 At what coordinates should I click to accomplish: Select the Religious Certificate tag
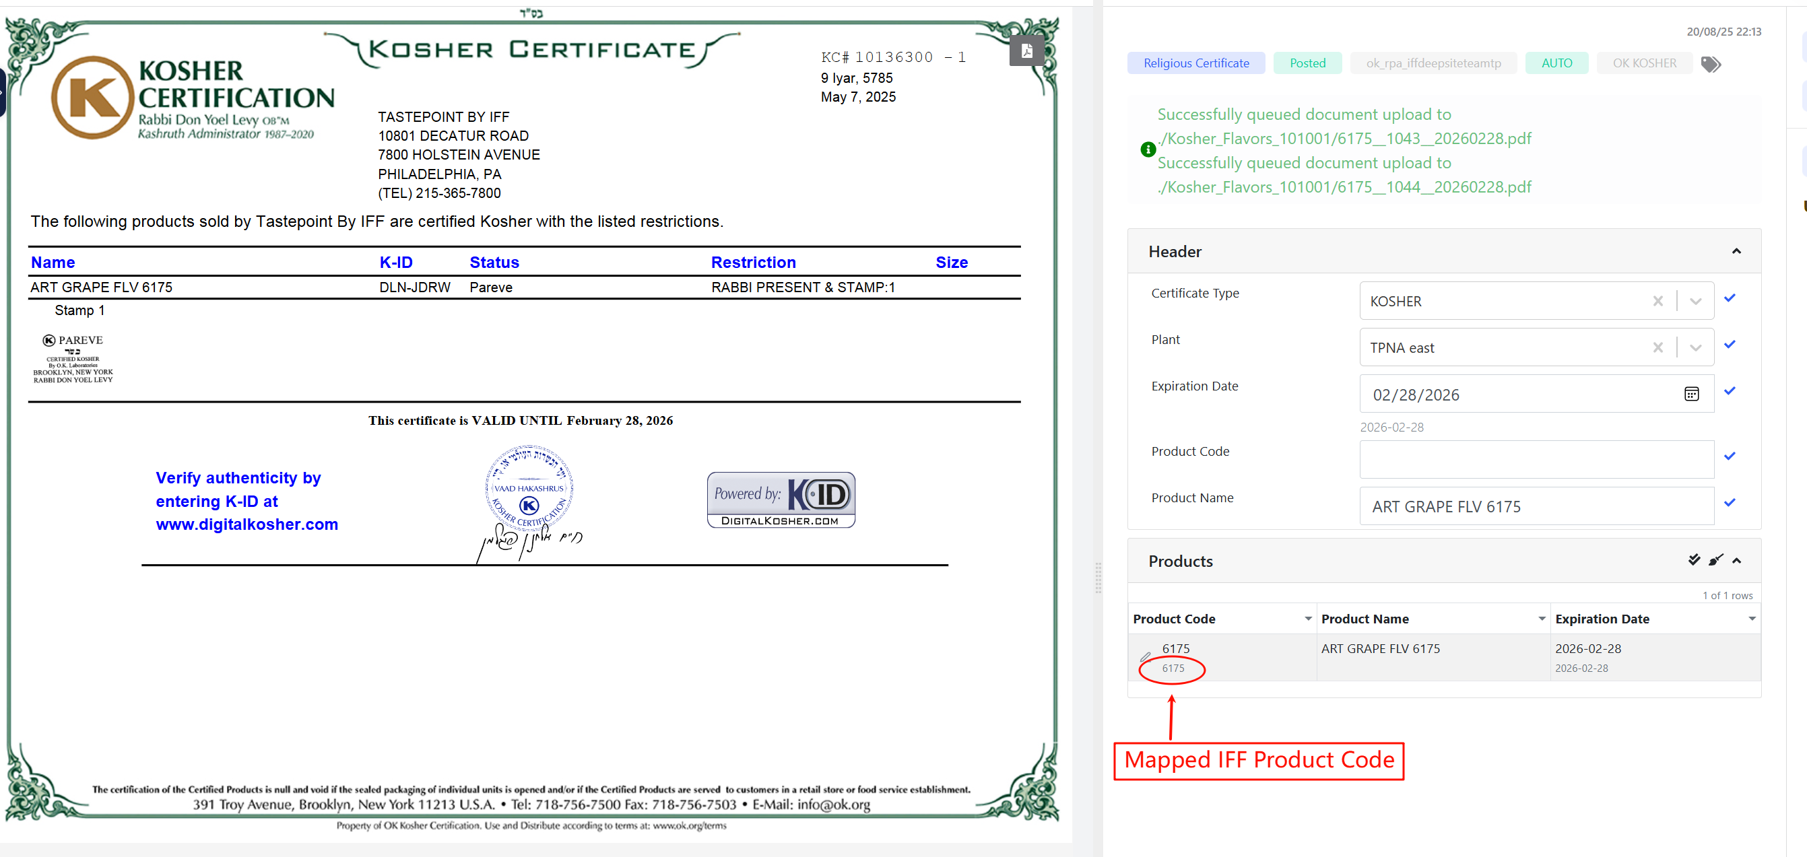(1196, 63)
